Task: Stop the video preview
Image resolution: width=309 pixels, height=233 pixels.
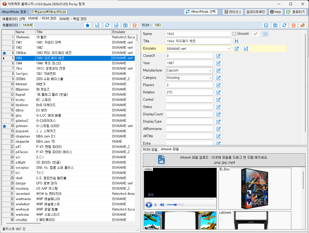Action: pyautogui.click(x=156, y=205)
